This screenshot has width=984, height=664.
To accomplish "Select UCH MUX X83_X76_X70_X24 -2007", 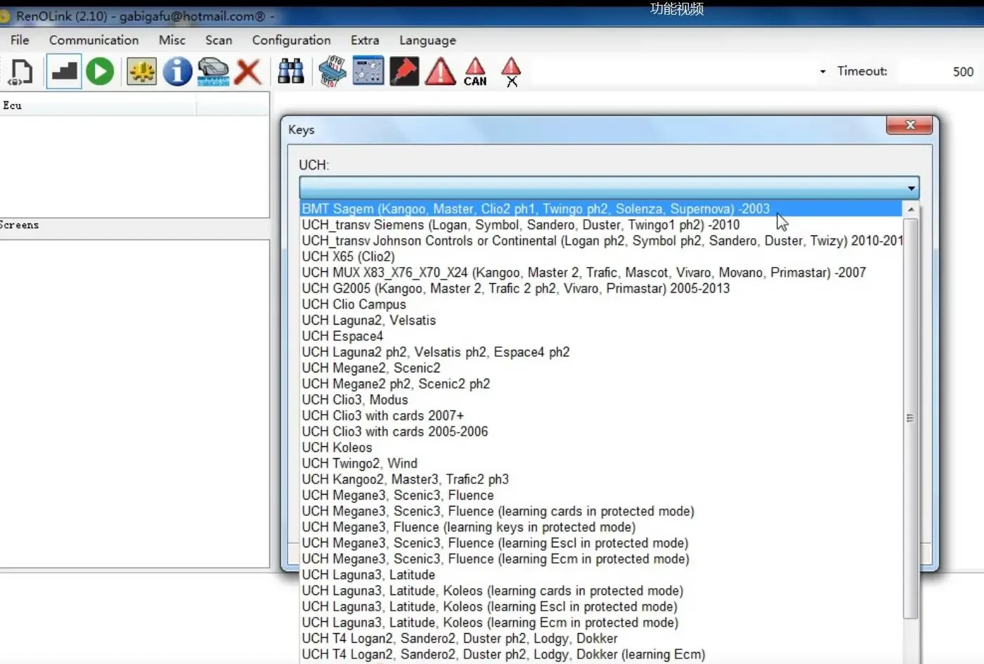I will point(601,273).
